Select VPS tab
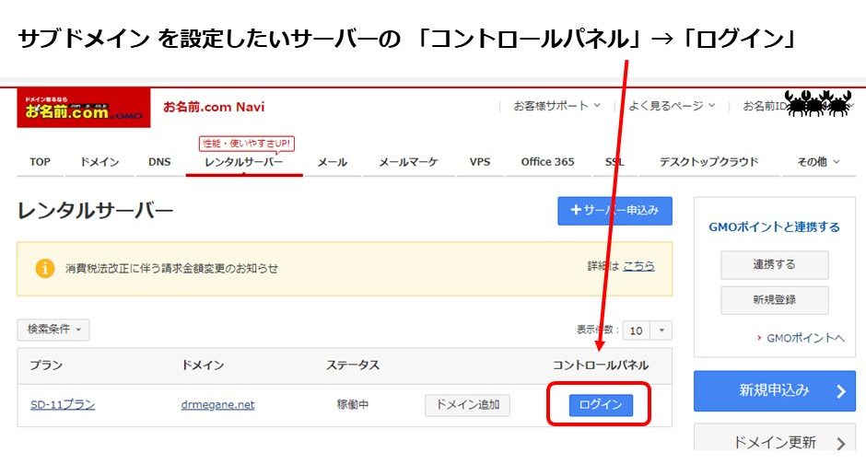 coord(479,162)
